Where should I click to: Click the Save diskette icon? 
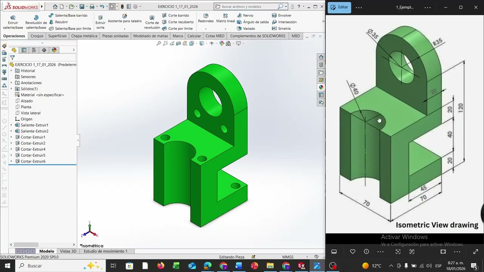tap(82, 6)
